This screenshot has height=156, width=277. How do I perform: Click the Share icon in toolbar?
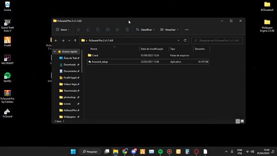pyautogui.click(x=117, y=30)
